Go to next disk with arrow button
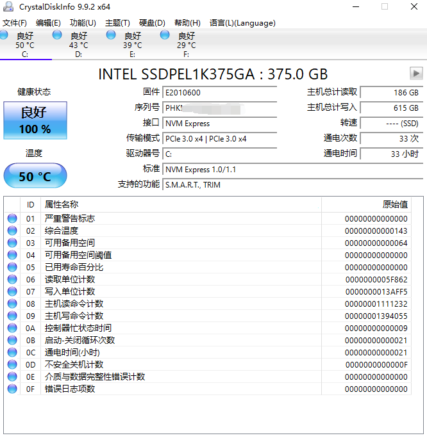Screen dimensions: 427x438 coord(416,74)
